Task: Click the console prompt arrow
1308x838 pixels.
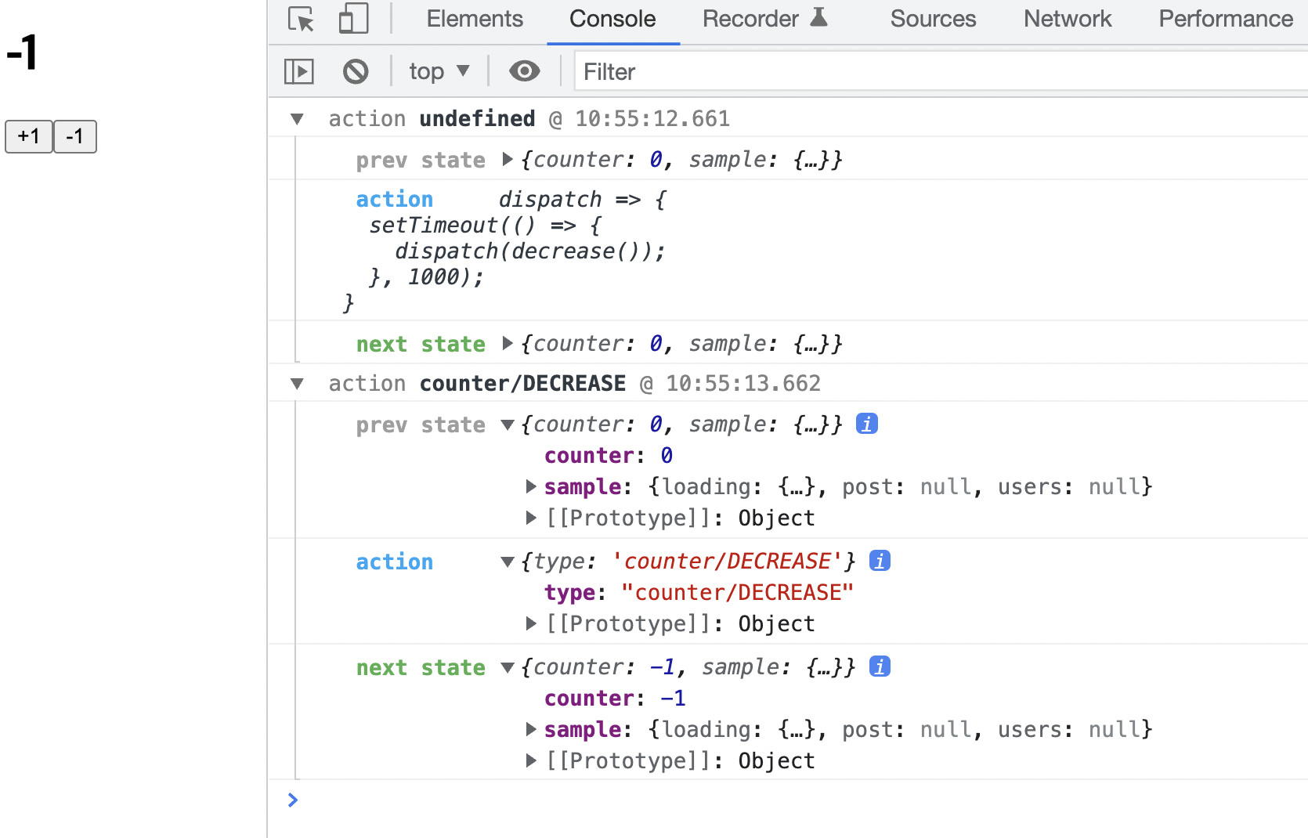Action: click(x=293, y=800)
